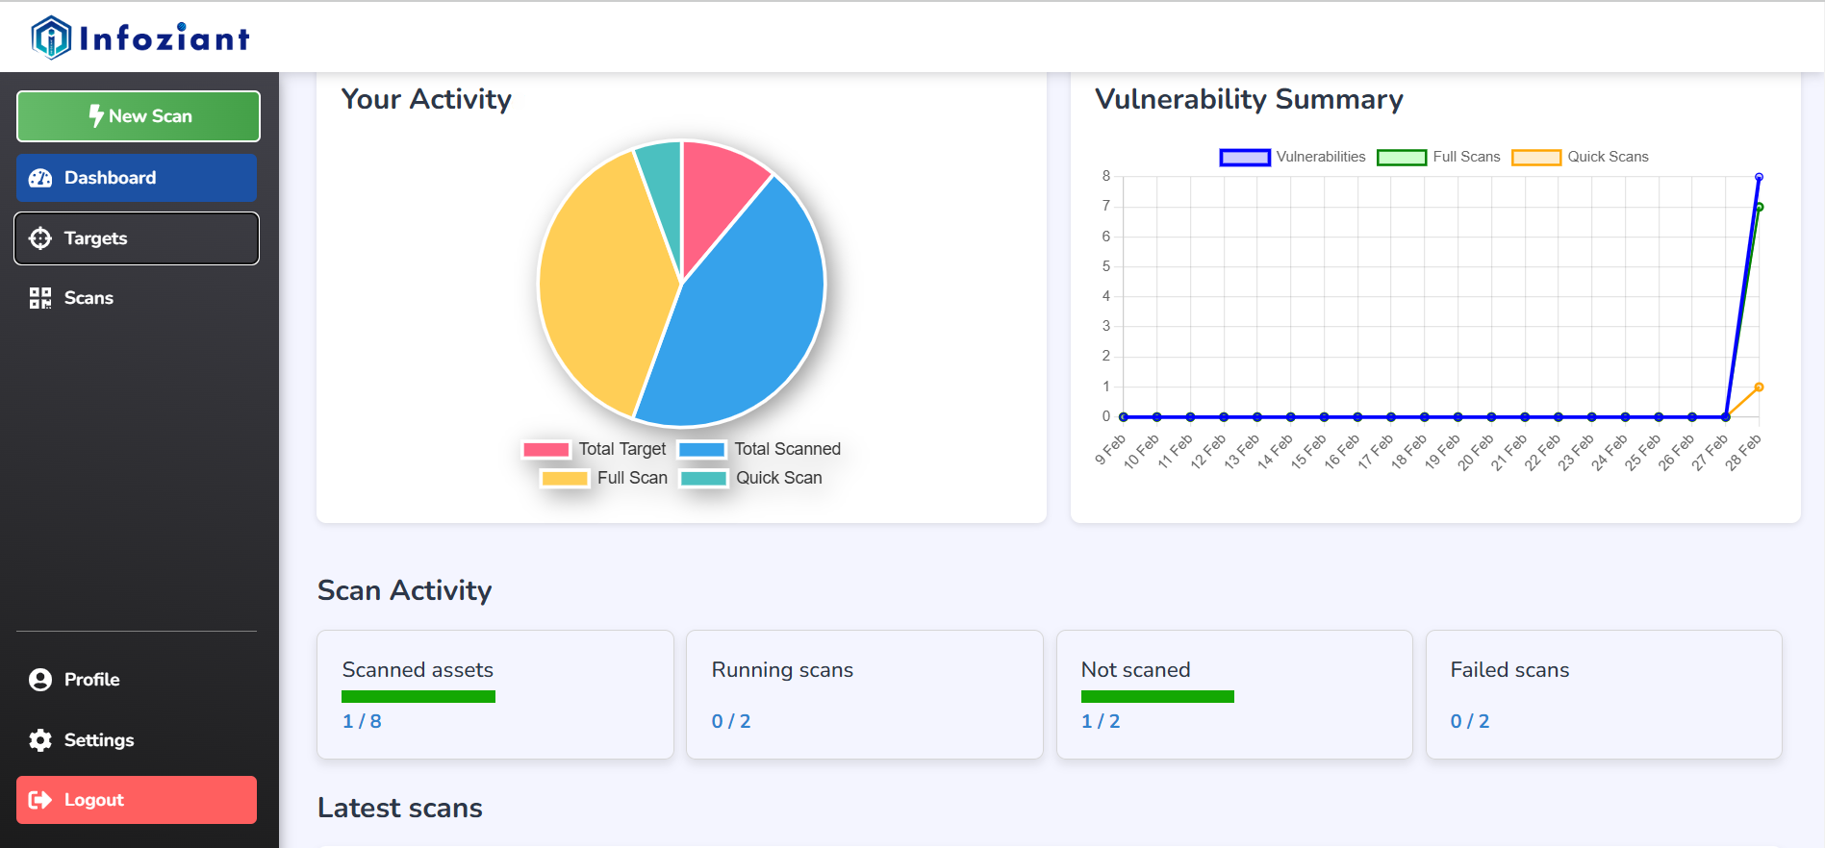Click the Profile user icon
The height and width of the screenshot is (848, 1825).
(x=40, y=680)
